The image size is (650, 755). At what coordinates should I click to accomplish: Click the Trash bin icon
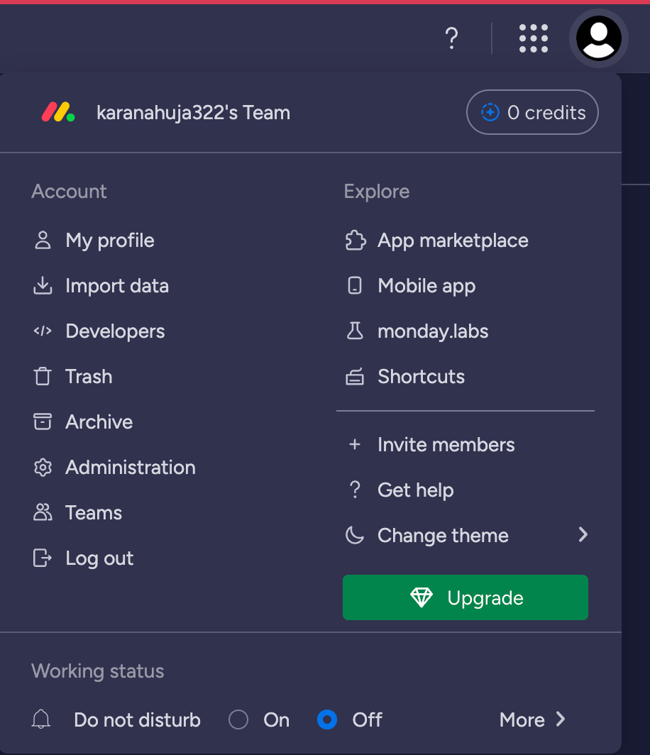(x=43, y=376)
